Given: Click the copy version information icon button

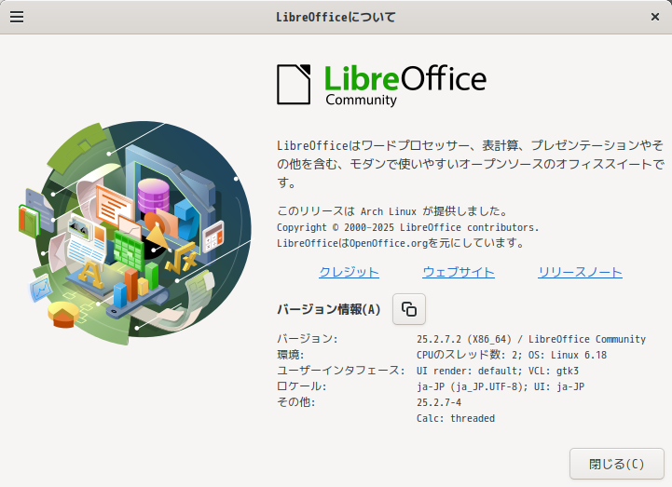Looking at the screenshot, I should click(409, 309).
